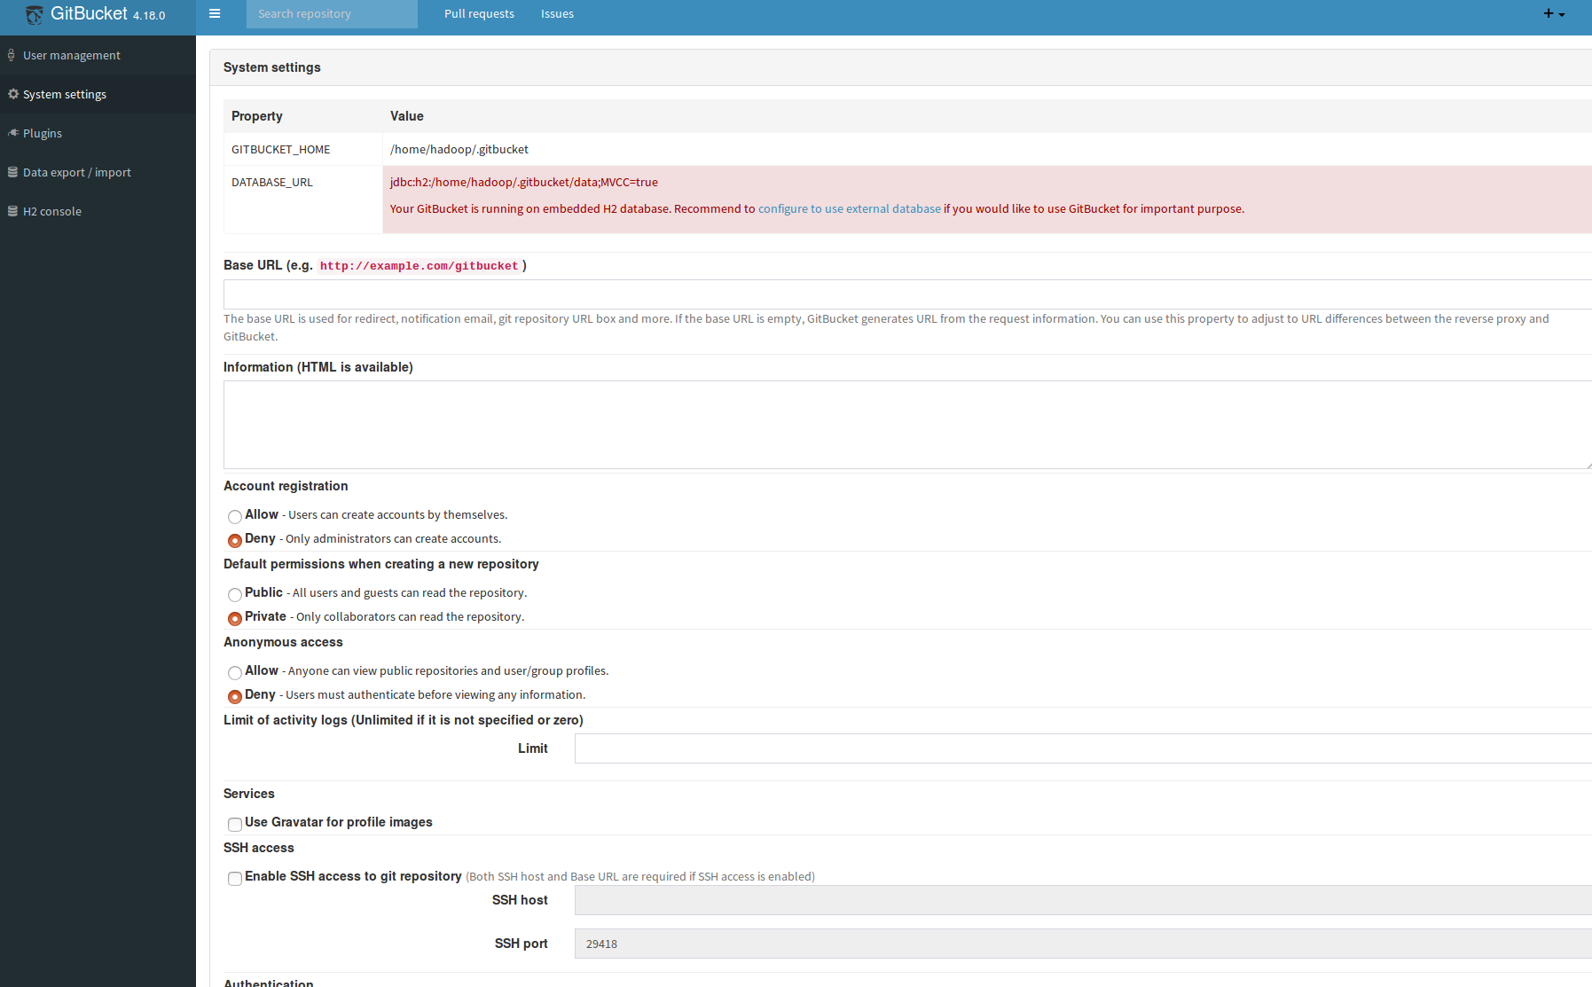The width and height of the screenshot is (1592, 987).
Task: Open User management in sidebar
Action: point(98,55)
